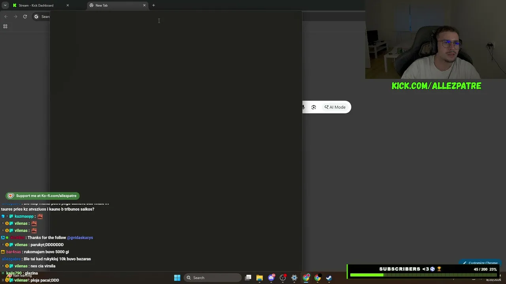506x284 pixels.
Task: Start Google Lens image search
Action: (314, 107)
